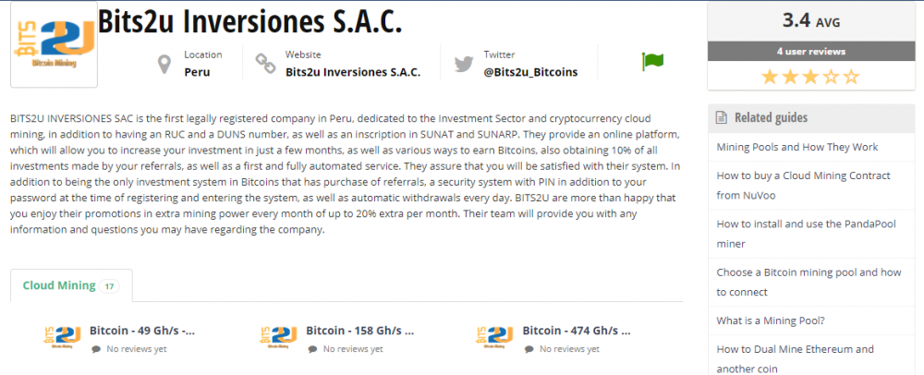
Task: Select the Cloud Mining tab
Action: [x=71, y=285]
